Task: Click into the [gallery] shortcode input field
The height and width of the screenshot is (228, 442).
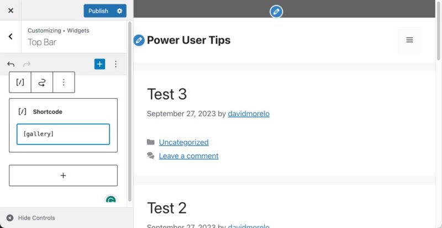Action: pos(63,134)
